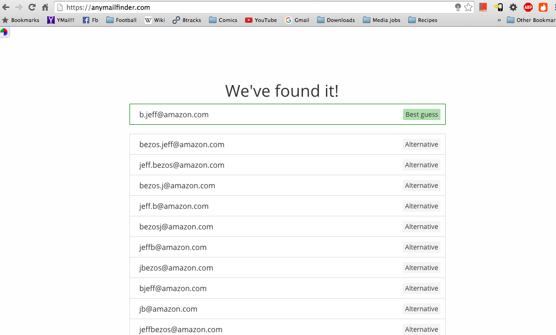Bookmark this page with the star icon
556x335 pixels.
tap(469, 7)
